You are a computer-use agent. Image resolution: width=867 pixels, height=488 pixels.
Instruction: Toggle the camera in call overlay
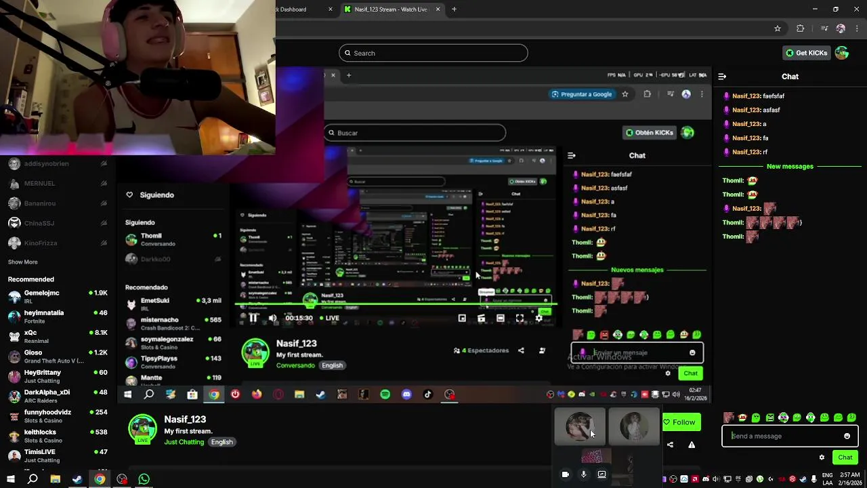[x=566, y=474]
